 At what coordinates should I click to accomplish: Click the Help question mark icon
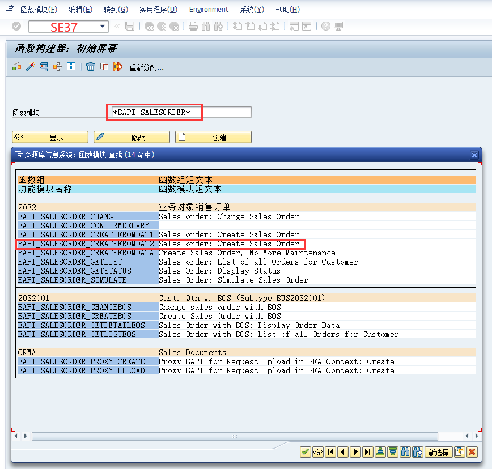point(326,26)
